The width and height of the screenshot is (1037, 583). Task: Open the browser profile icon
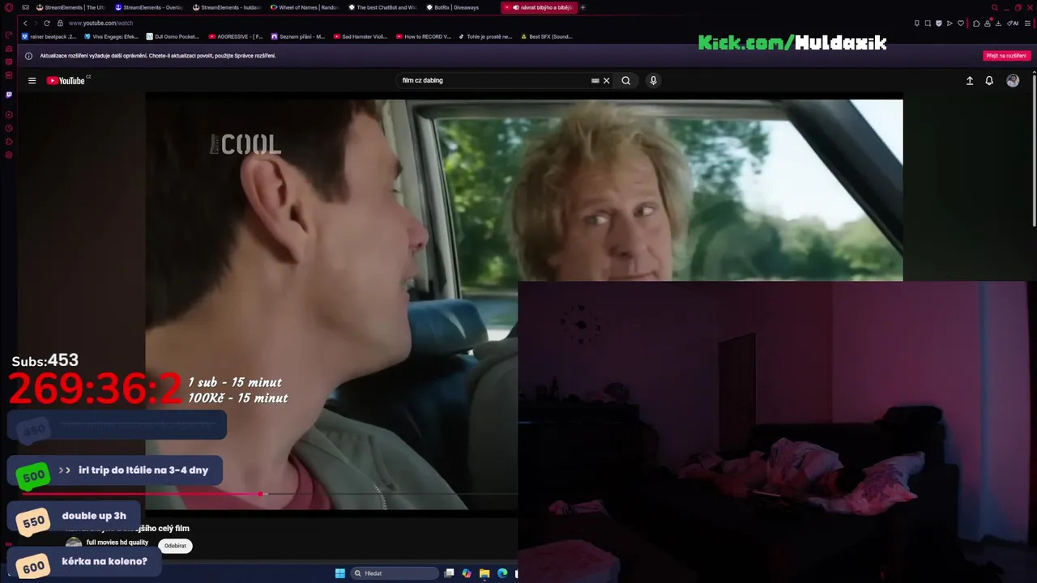(988, 23)
